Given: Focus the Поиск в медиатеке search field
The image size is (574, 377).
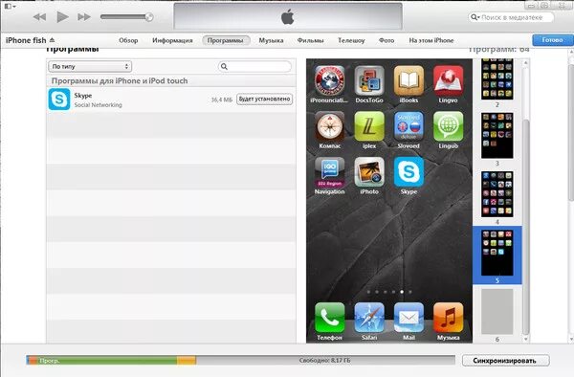Looking at the screenshot, I should click(511, 17).
